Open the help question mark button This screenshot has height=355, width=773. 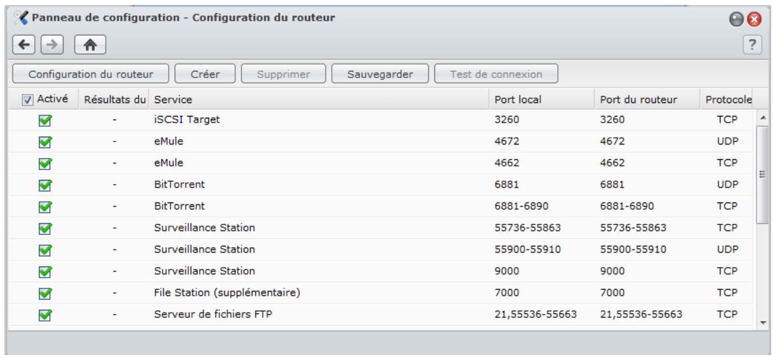753,45
